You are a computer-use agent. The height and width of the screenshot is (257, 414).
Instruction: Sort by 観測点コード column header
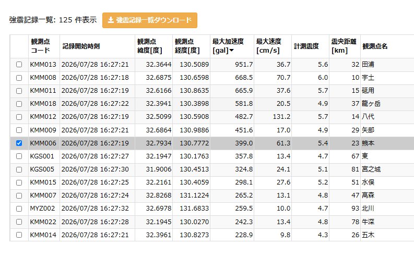(x=44, y=46)
